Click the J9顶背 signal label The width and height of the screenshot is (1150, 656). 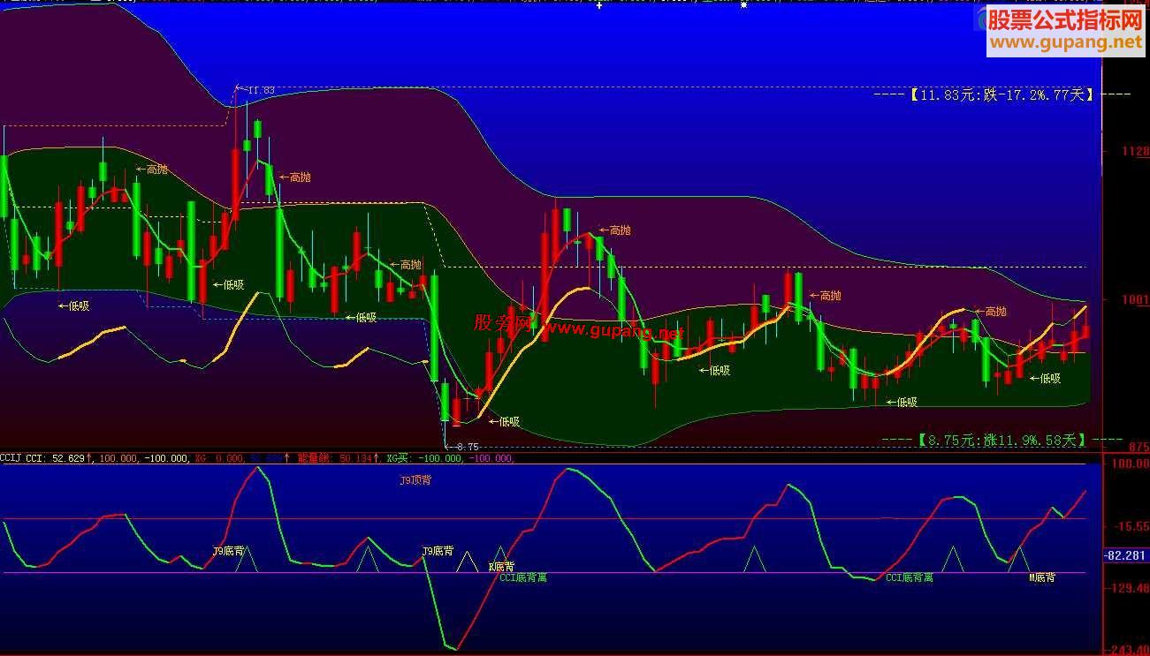(415, 480)
